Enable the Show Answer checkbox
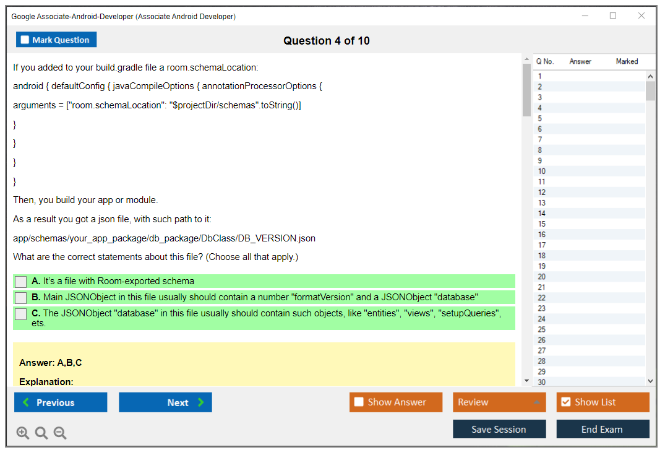The width and height of the screenshot is (665, 455). coord(359,402)
